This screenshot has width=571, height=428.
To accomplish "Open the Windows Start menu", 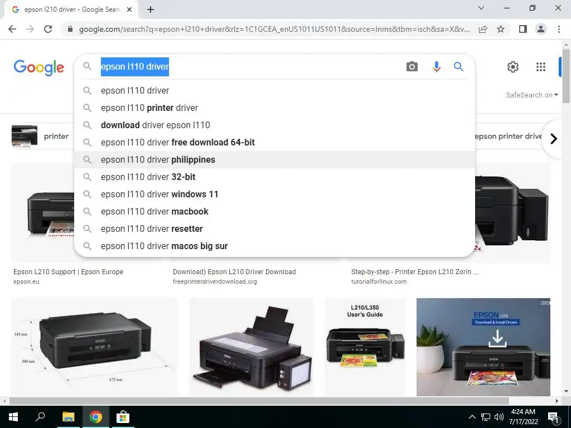I will [x=13, y=417].
